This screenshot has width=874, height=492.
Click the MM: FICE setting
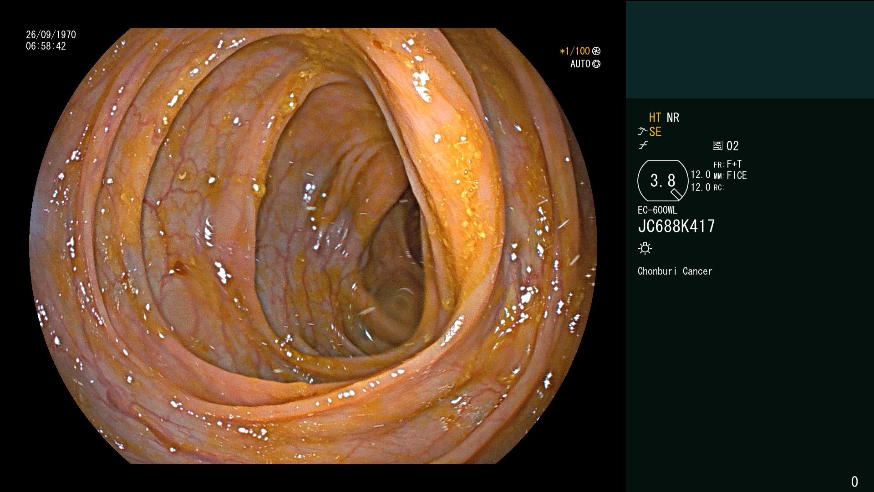pos(730,175)
